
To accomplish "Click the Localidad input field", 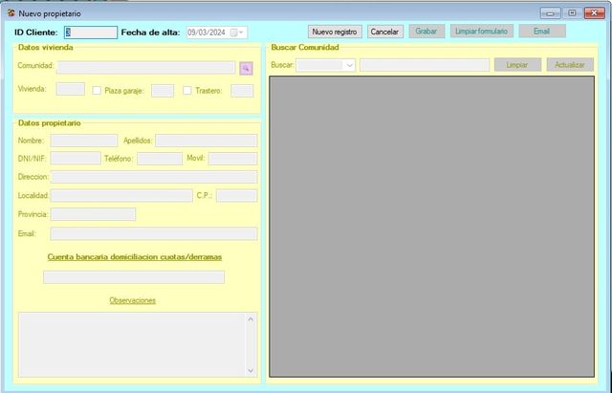I will pos(121,195).
